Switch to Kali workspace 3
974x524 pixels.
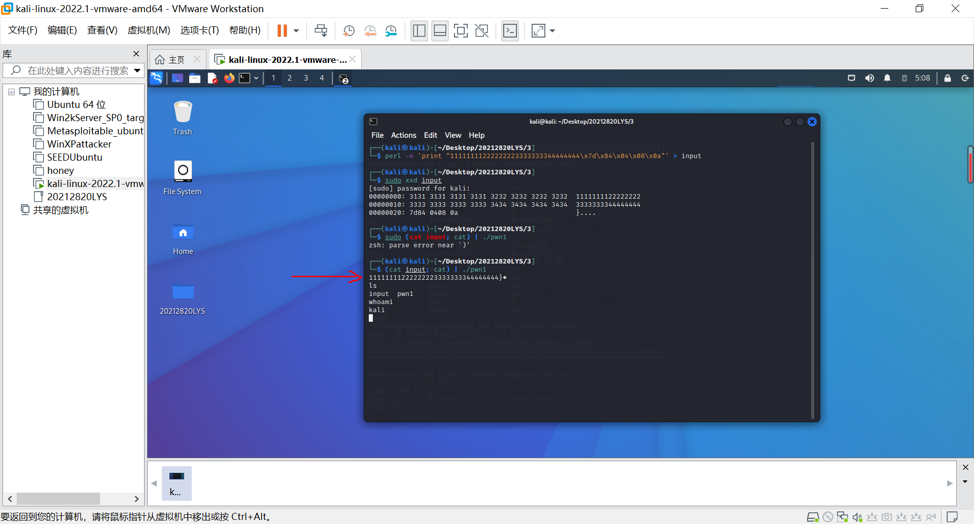[306, 78]
